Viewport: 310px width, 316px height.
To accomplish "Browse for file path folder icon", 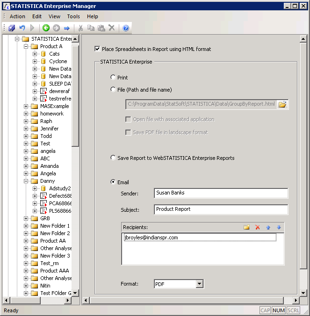I will 282,104.
